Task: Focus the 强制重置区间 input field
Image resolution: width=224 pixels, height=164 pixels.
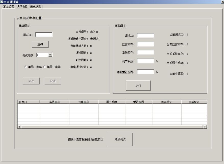Action: click(x=145, y=72)
